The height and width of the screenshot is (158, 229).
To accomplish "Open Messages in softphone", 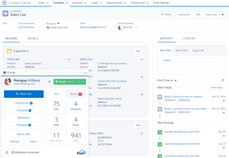I will point(24,125).
